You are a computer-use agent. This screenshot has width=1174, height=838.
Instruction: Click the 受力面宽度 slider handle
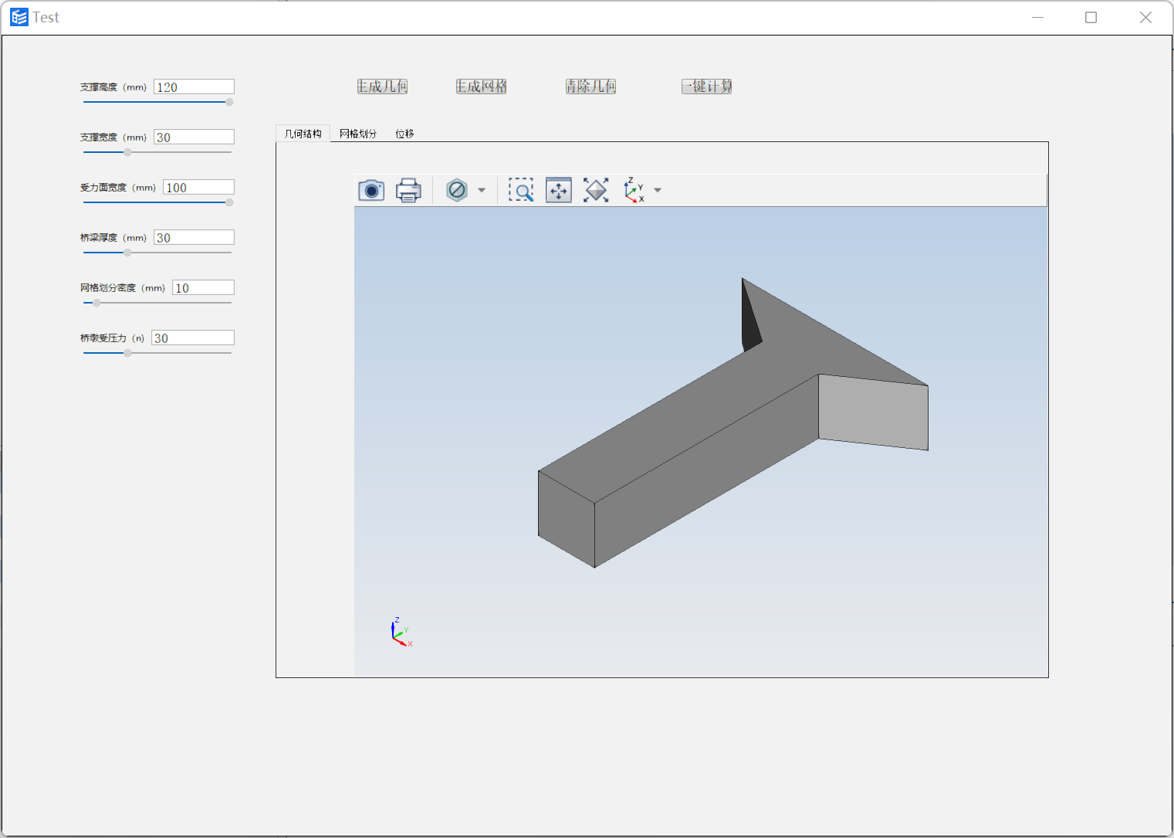coord(229,202)
